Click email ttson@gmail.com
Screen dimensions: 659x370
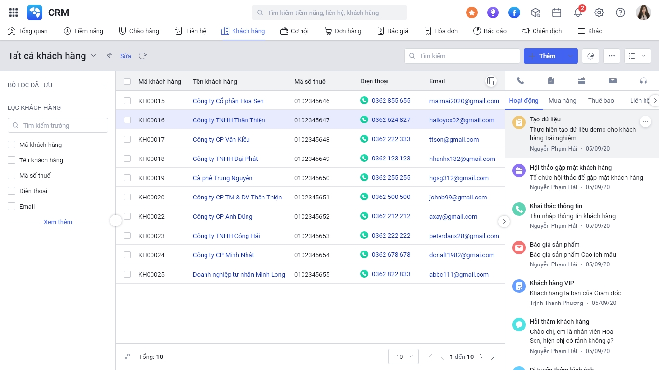click(454, 139)
